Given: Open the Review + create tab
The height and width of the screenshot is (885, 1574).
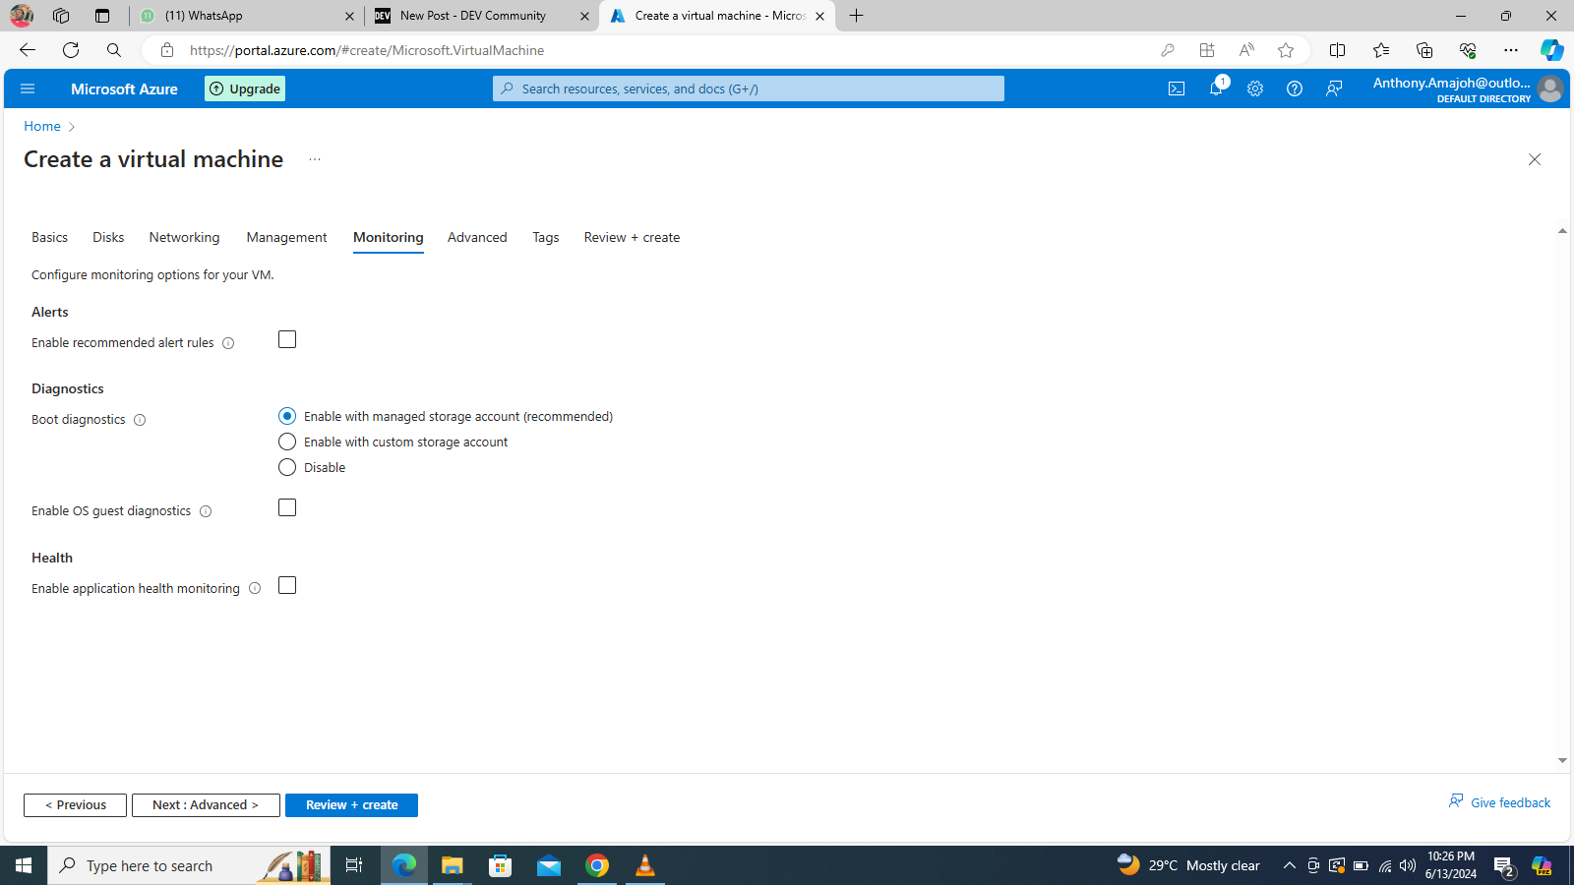Looking at the screenshot, I should [x=632, y=237].
